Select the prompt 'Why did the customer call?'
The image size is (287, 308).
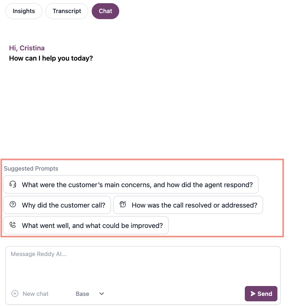coord(57,205)
